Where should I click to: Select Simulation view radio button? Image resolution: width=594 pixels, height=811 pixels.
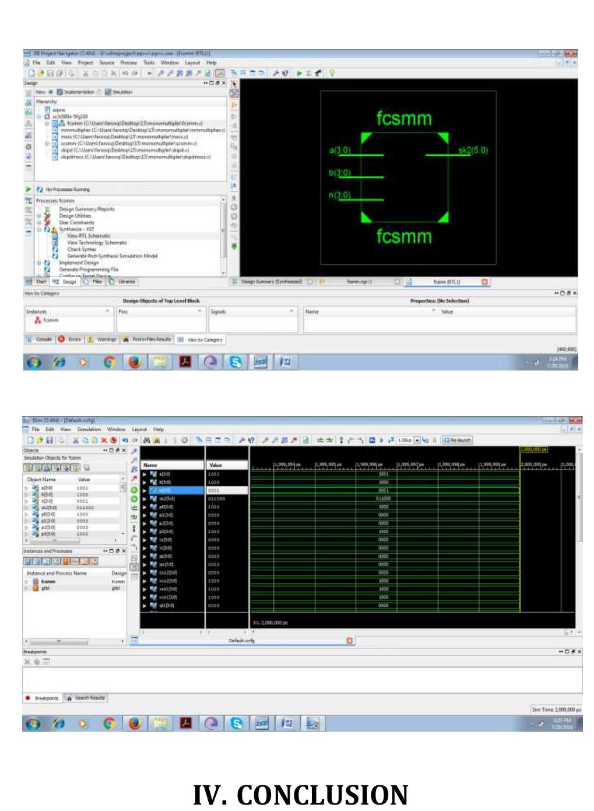pos(99,92)
